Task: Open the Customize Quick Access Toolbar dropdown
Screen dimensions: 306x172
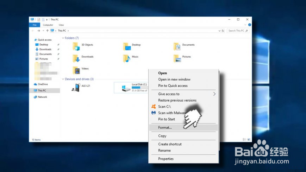Action: tap(46, 20)
